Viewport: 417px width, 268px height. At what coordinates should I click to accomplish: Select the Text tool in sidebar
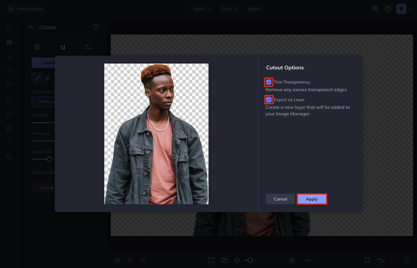(x=9, y=142)
